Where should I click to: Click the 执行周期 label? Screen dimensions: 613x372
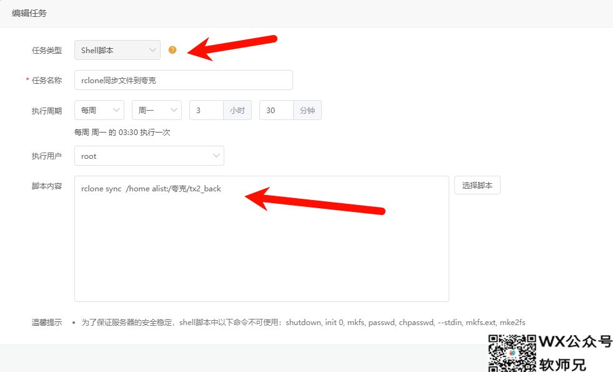(46, 111)
